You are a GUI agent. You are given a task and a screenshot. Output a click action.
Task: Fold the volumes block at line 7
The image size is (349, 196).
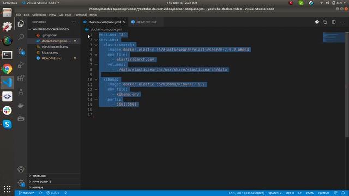(x=96, y=64)
